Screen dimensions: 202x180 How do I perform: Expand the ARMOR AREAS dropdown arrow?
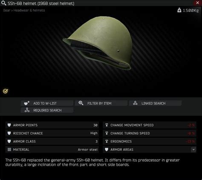click(193, 150)
